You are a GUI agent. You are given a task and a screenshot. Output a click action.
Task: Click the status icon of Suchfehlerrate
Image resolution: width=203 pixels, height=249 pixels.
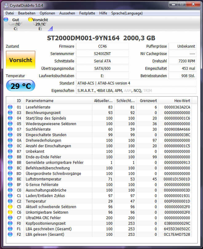point(10,129)
